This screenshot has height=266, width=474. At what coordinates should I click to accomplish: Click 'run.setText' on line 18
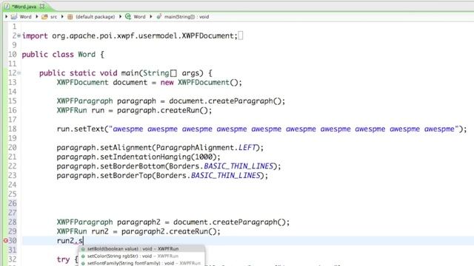point(81,129)
